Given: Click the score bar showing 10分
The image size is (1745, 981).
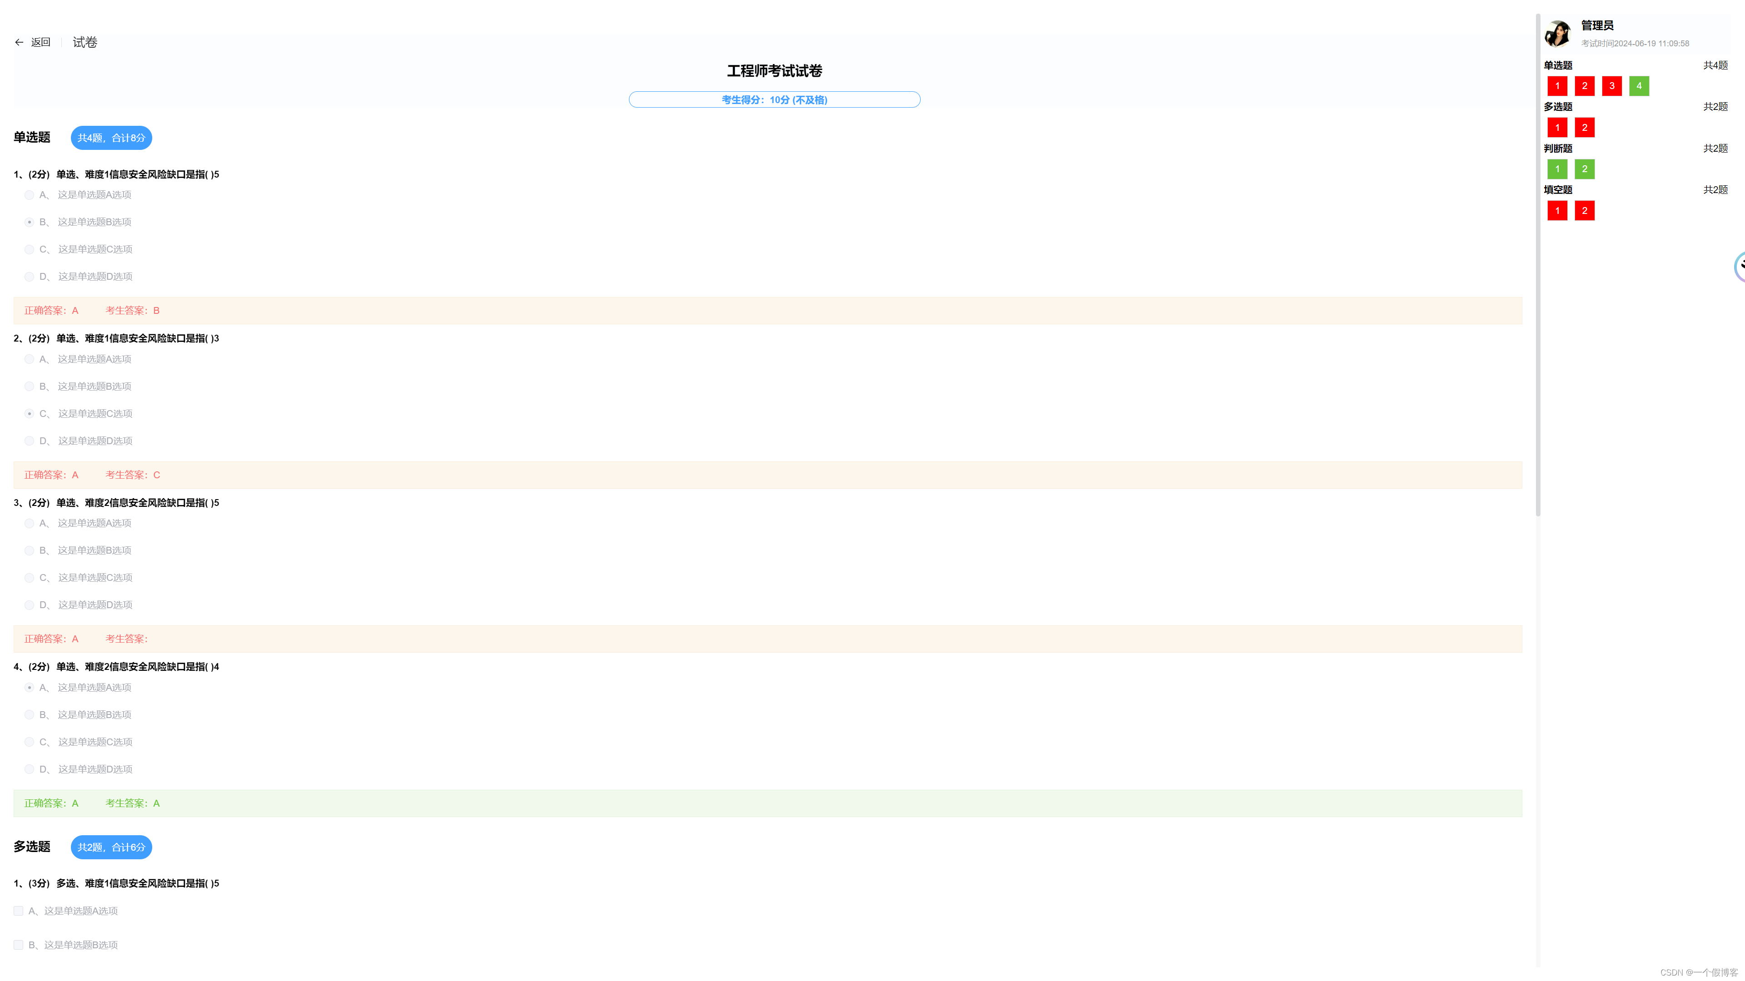Looking at the screenshot, I should pos(773,99).
